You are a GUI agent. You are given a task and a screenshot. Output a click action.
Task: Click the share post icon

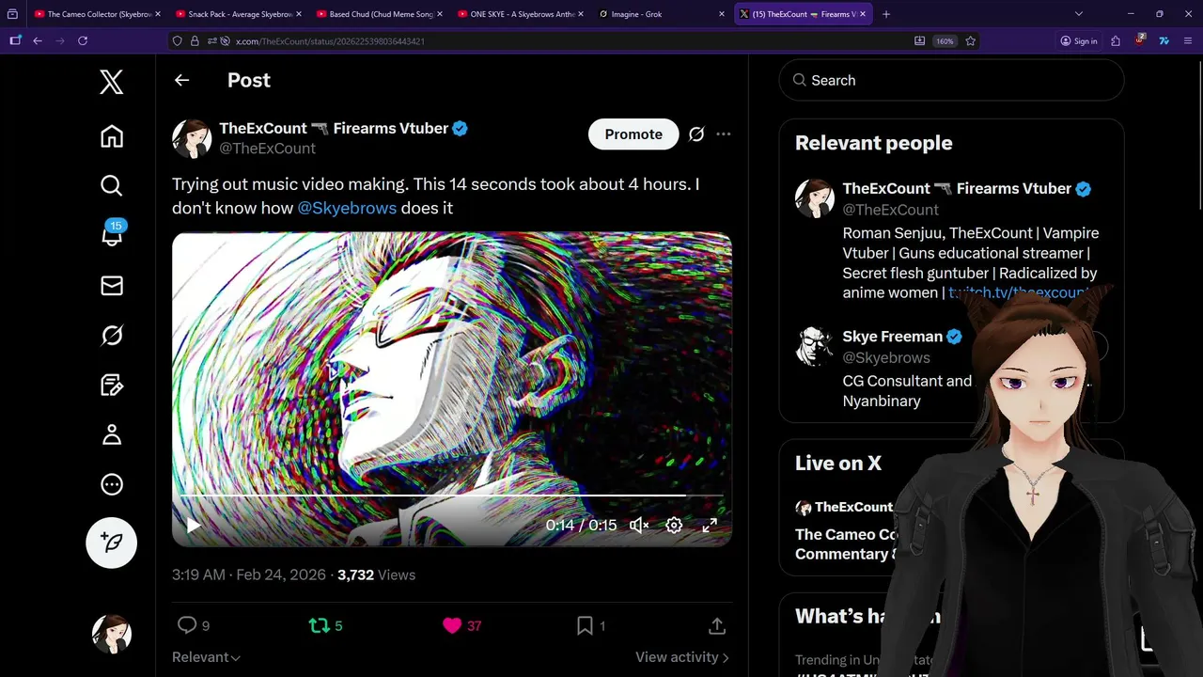(x=717, y=625)
